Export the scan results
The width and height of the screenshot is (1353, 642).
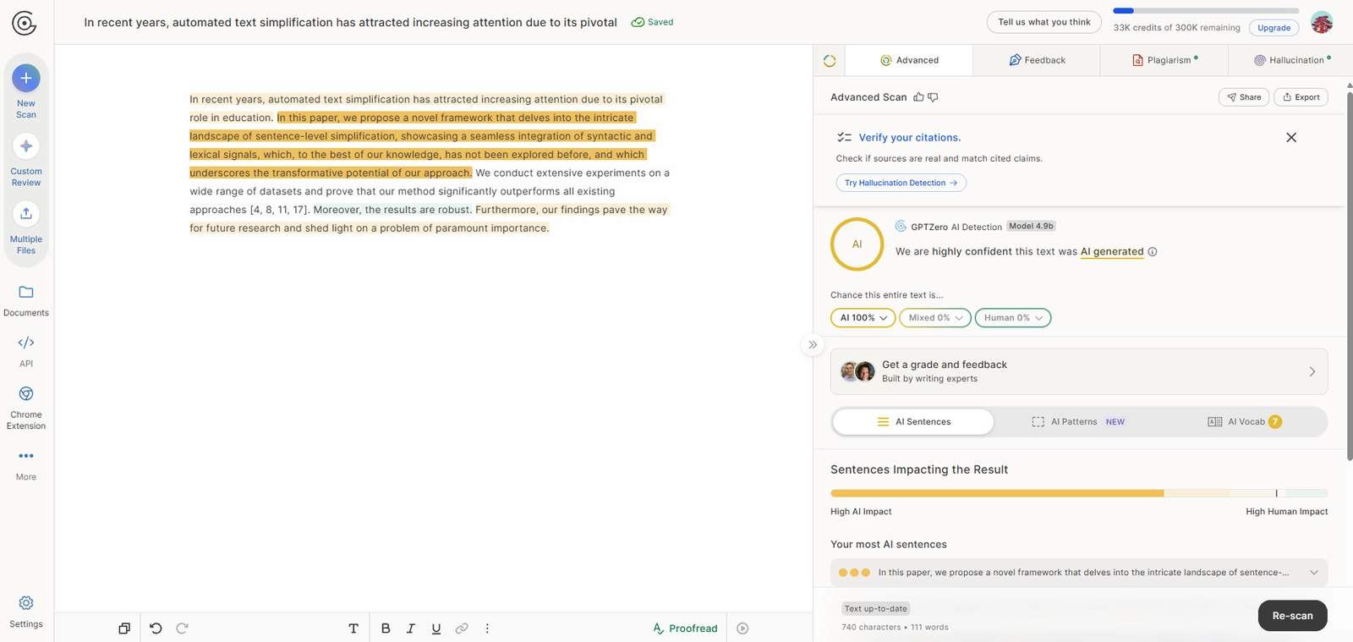(1301, 97)
